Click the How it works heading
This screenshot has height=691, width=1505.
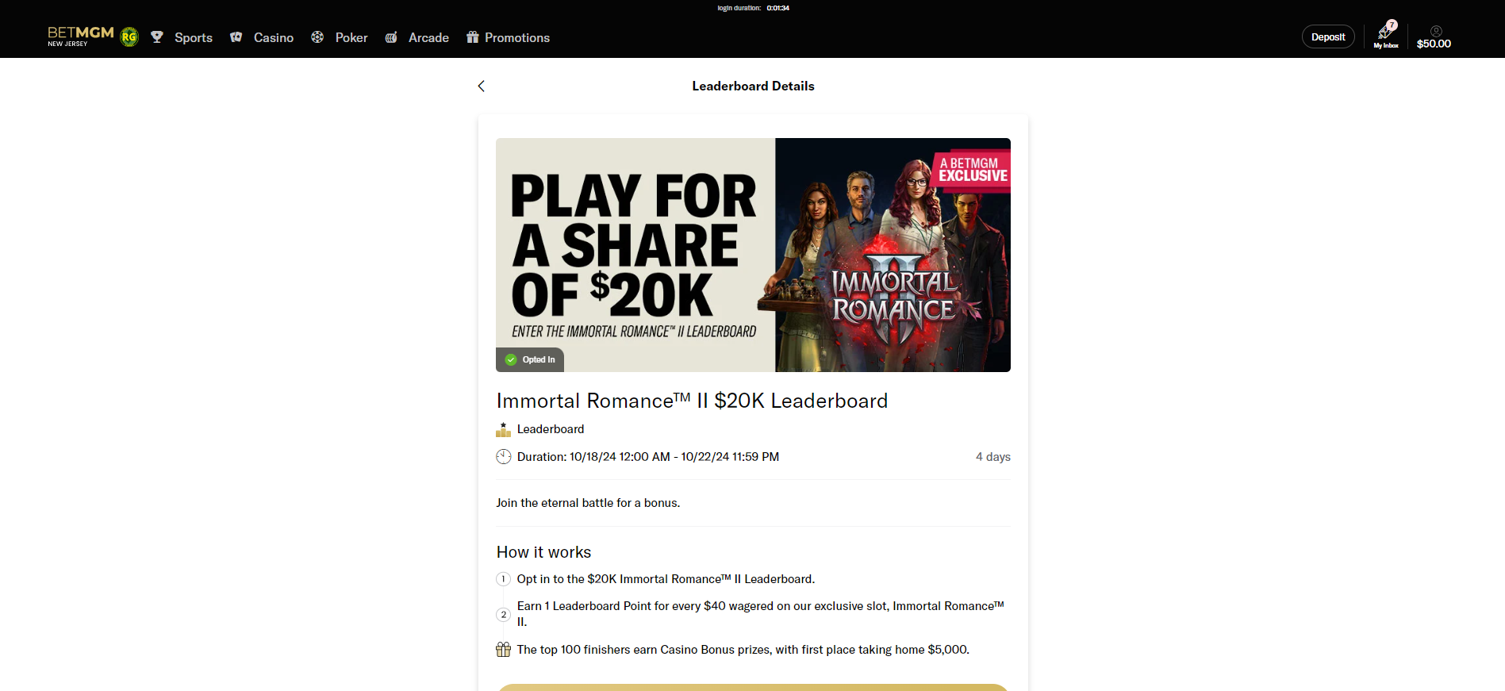pos(543,552)
